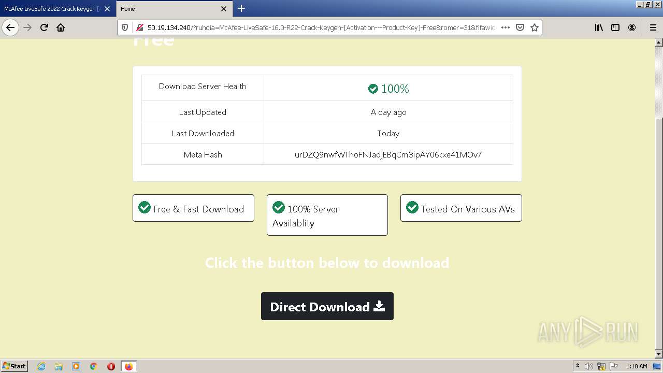Open the volume speaker tray icon
The width and height of the screenshot is (663, 373).
(x=589, y=366)
